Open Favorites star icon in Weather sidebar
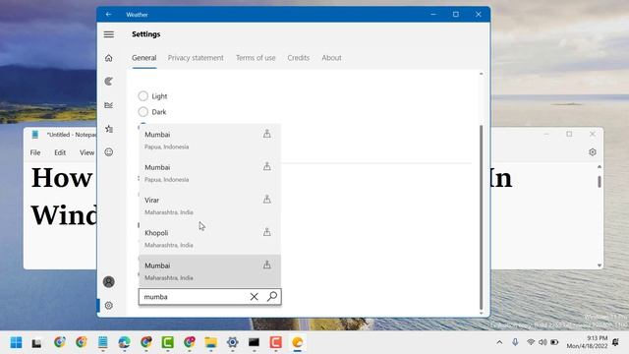 (109, 129)
